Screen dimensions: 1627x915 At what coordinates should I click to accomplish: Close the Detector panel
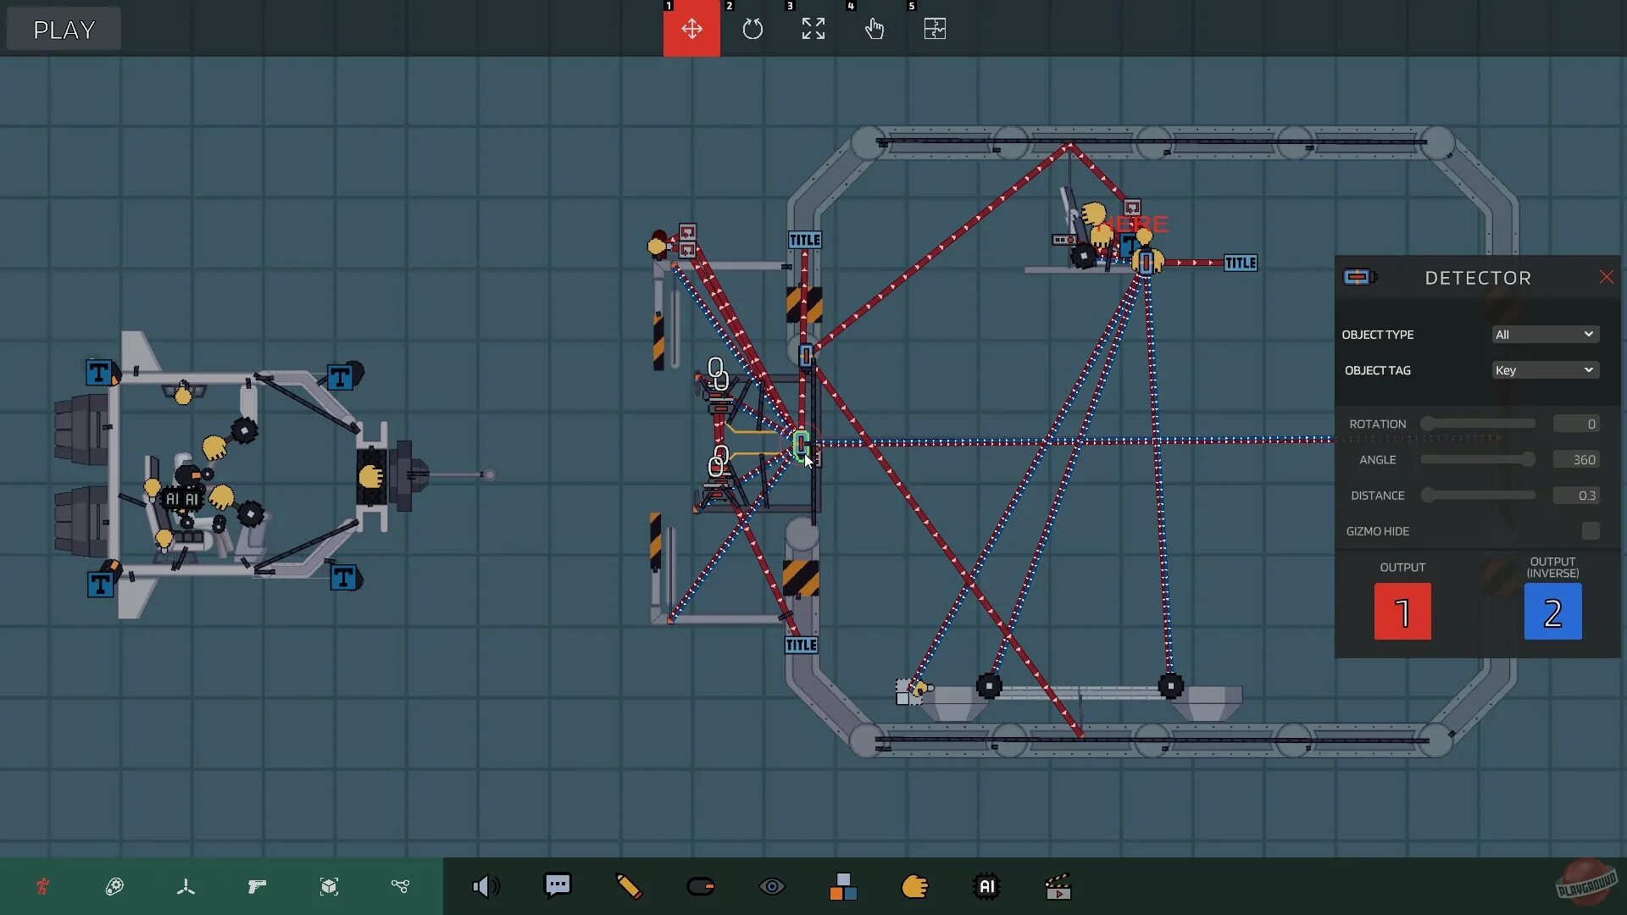click(1606, 278)
